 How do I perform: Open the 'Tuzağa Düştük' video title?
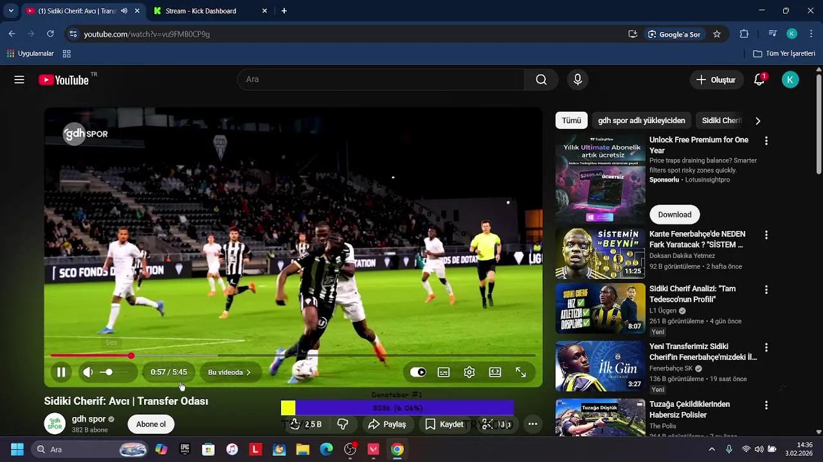click(x=689, y=409)
